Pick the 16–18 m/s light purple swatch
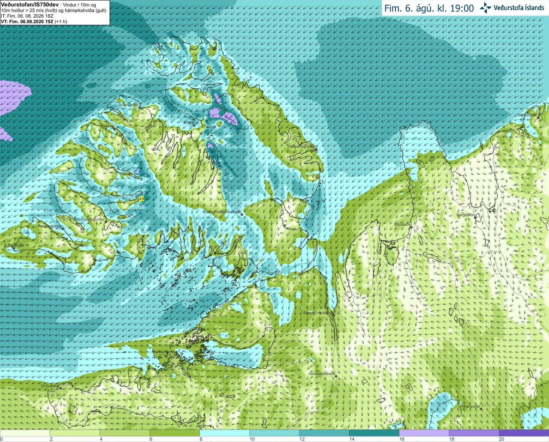 pyautogui.click(x=424, y=433)
